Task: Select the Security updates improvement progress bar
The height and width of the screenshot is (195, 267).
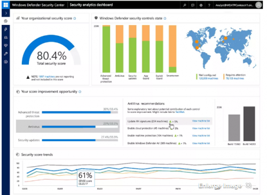Action: click(x=80, y=140)
